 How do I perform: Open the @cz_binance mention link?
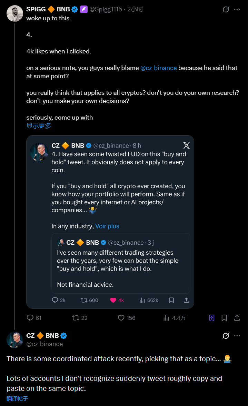click(158, 68)
